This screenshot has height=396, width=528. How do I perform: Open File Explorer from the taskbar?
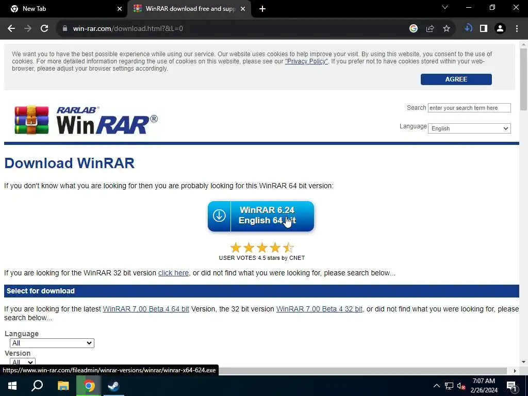tap(63, 386)
